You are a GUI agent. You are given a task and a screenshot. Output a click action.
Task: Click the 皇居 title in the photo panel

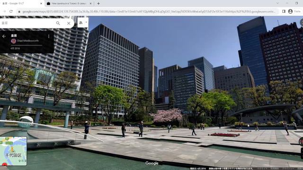pos(14,35)
